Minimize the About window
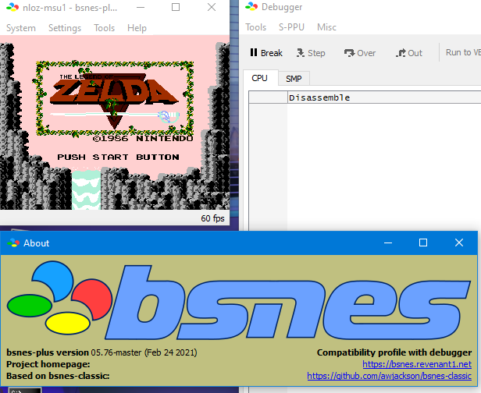The image size is (481, 393). (388, 243)
